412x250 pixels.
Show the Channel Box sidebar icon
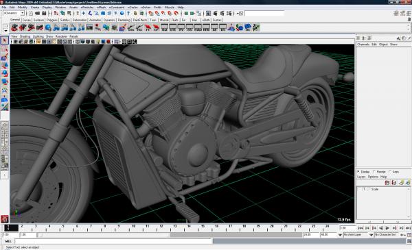(x=409, y=13)
